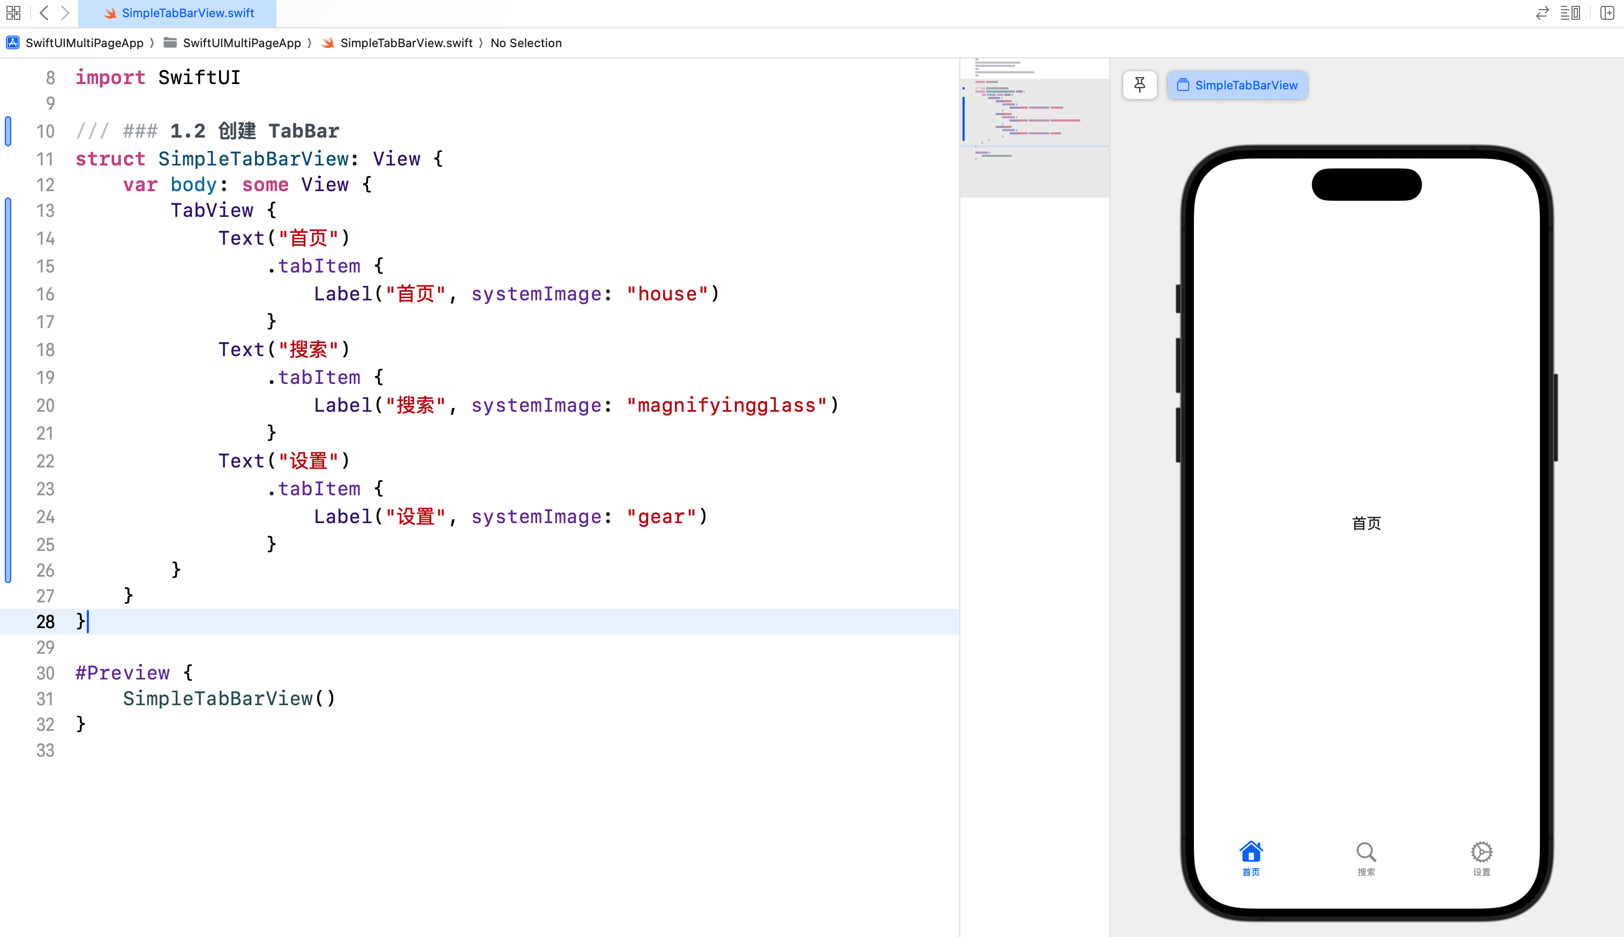Screen dimensions: 1624x937
Task: Select the SimpleTabBarView preview button
Action: pos(1237,85)
